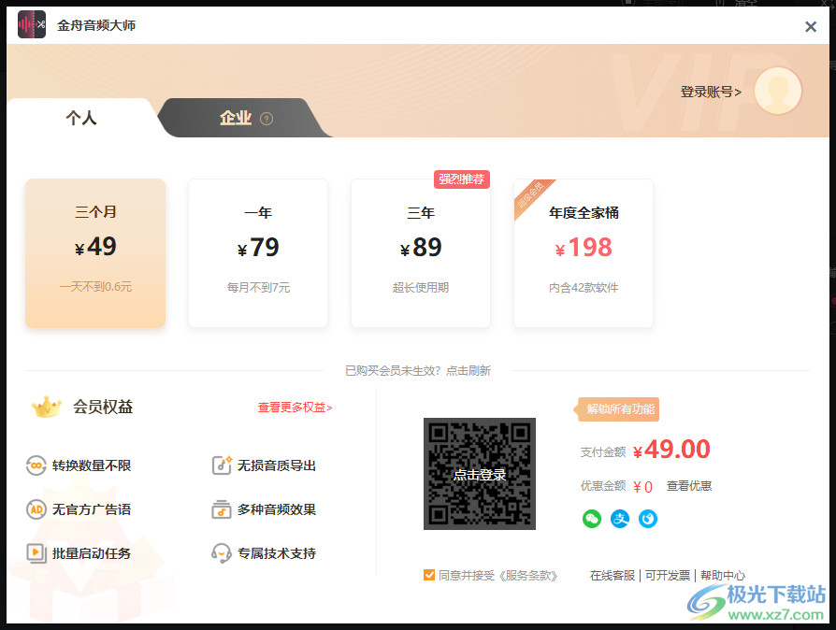This screenshot has width=836, height=630.
Task: Click the 多种音频效果 text
Action: point(277,509)
